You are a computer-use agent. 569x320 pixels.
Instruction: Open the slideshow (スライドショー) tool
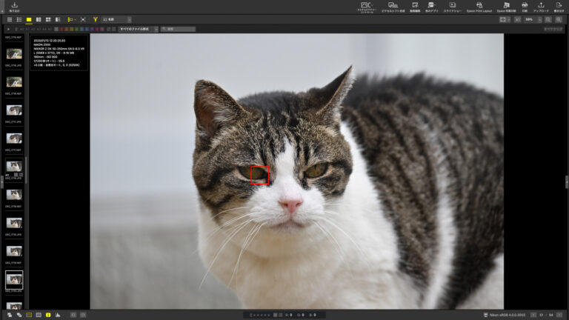pyautogui.click(x=451, y=6)
